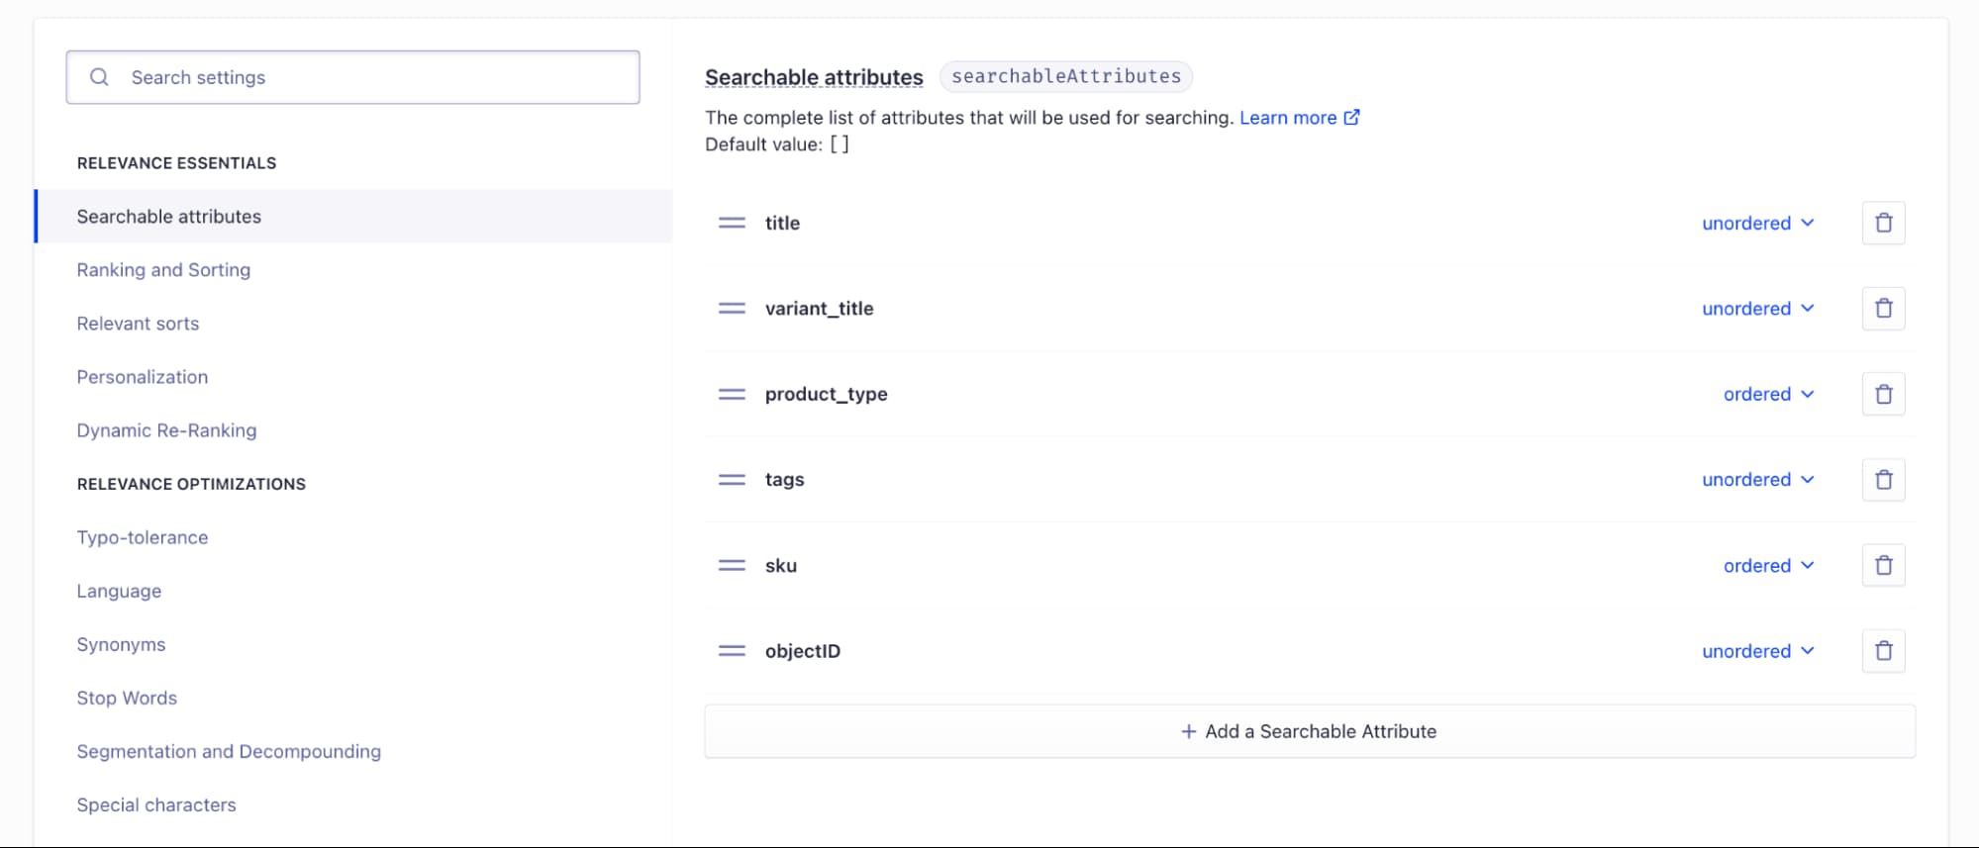
Task: Click the objectID attribute name
Action: 802,651
